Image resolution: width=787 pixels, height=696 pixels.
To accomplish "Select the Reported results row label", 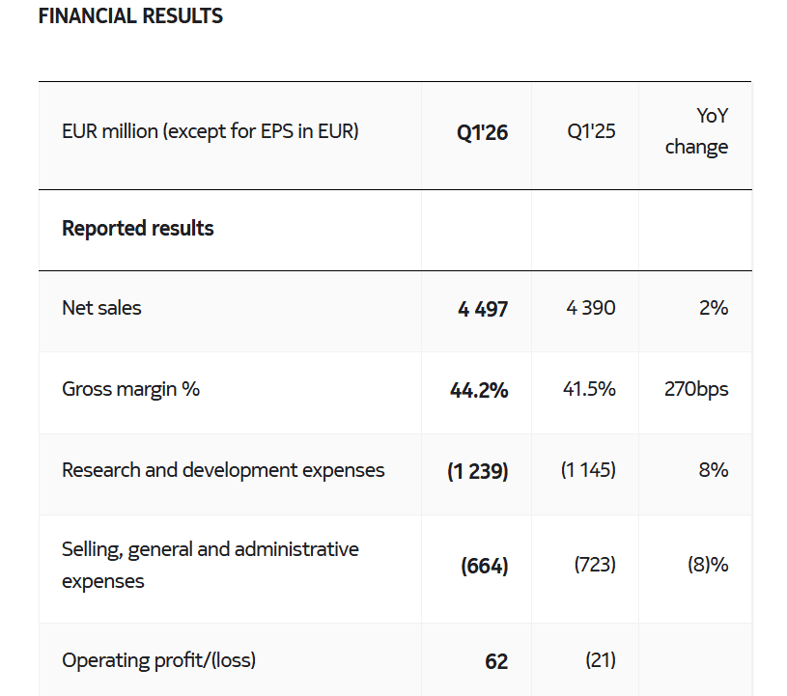I will [138, 229].
